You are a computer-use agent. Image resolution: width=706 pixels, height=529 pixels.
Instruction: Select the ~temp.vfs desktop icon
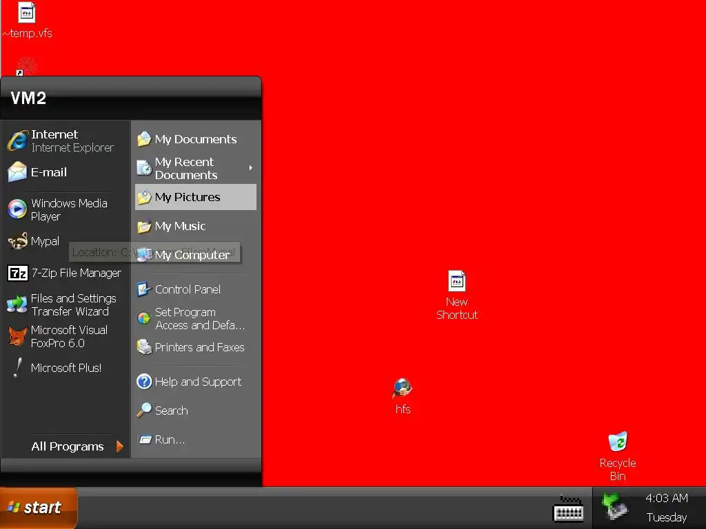pos(27,12)
